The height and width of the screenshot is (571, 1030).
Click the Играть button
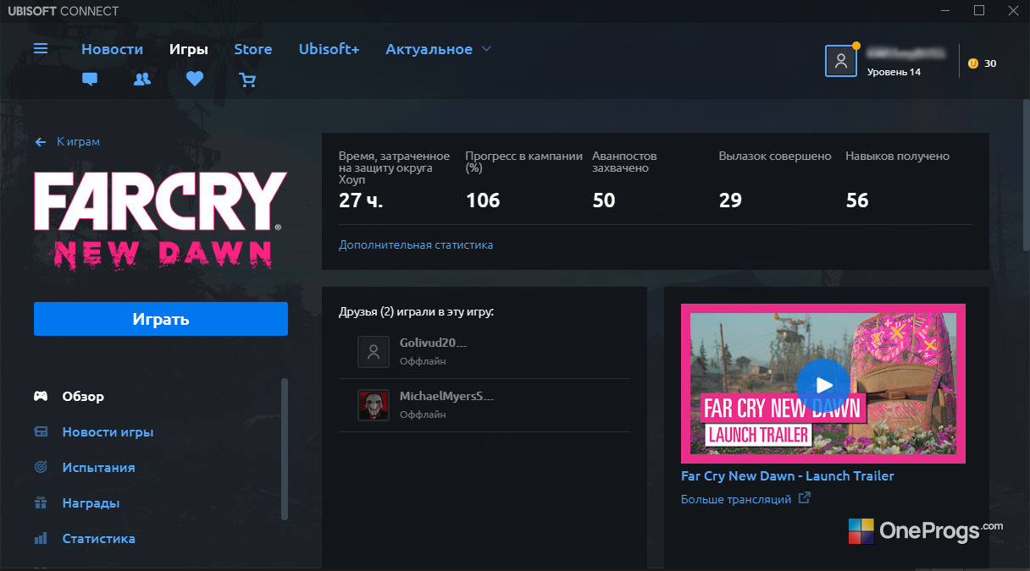[x=161, y=319]
